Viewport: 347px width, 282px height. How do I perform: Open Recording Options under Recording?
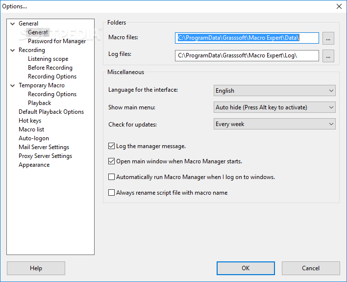pos(52,77)
